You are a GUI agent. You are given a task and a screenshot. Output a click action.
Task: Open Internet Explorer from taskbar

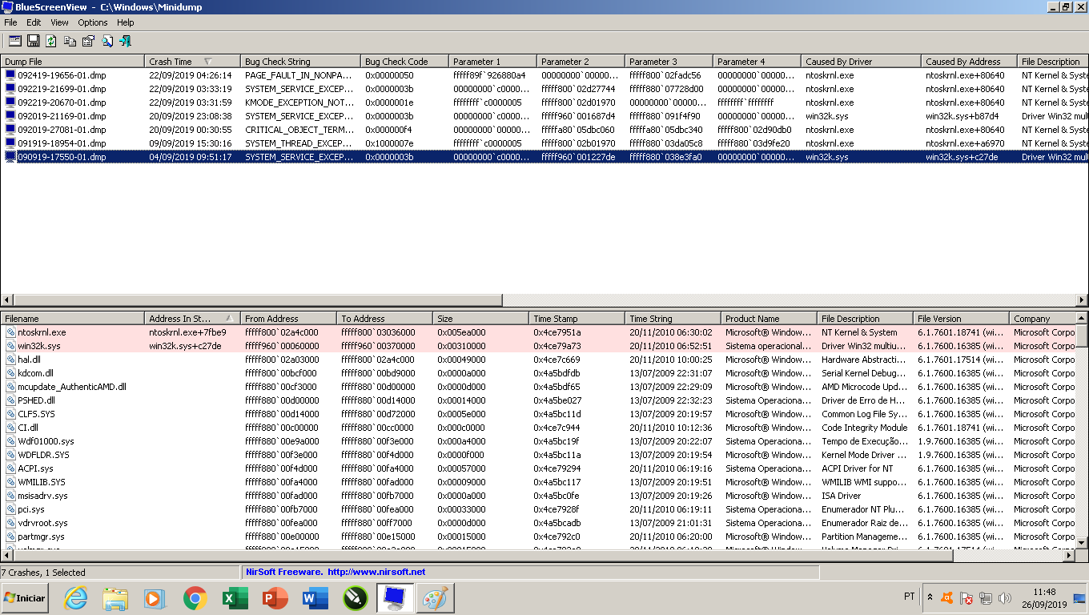click(75, 598)
